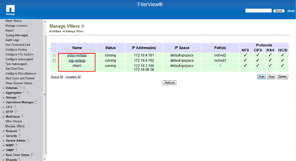Select Manage Vfilers in sidebar
The width and height of the screenshot is (296, 161).
[15, 126]
